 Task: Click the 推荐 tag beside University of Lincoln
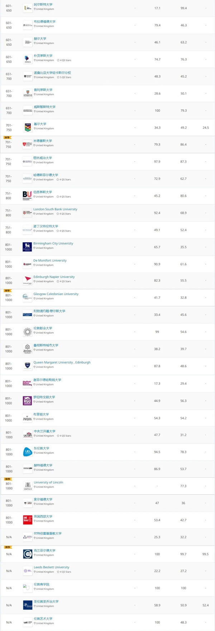point(8,479)
